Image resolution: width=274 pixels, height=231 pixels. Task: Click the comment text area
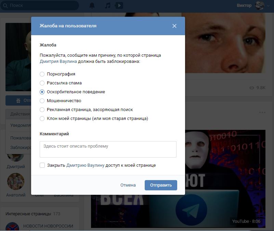pos(108,149)
